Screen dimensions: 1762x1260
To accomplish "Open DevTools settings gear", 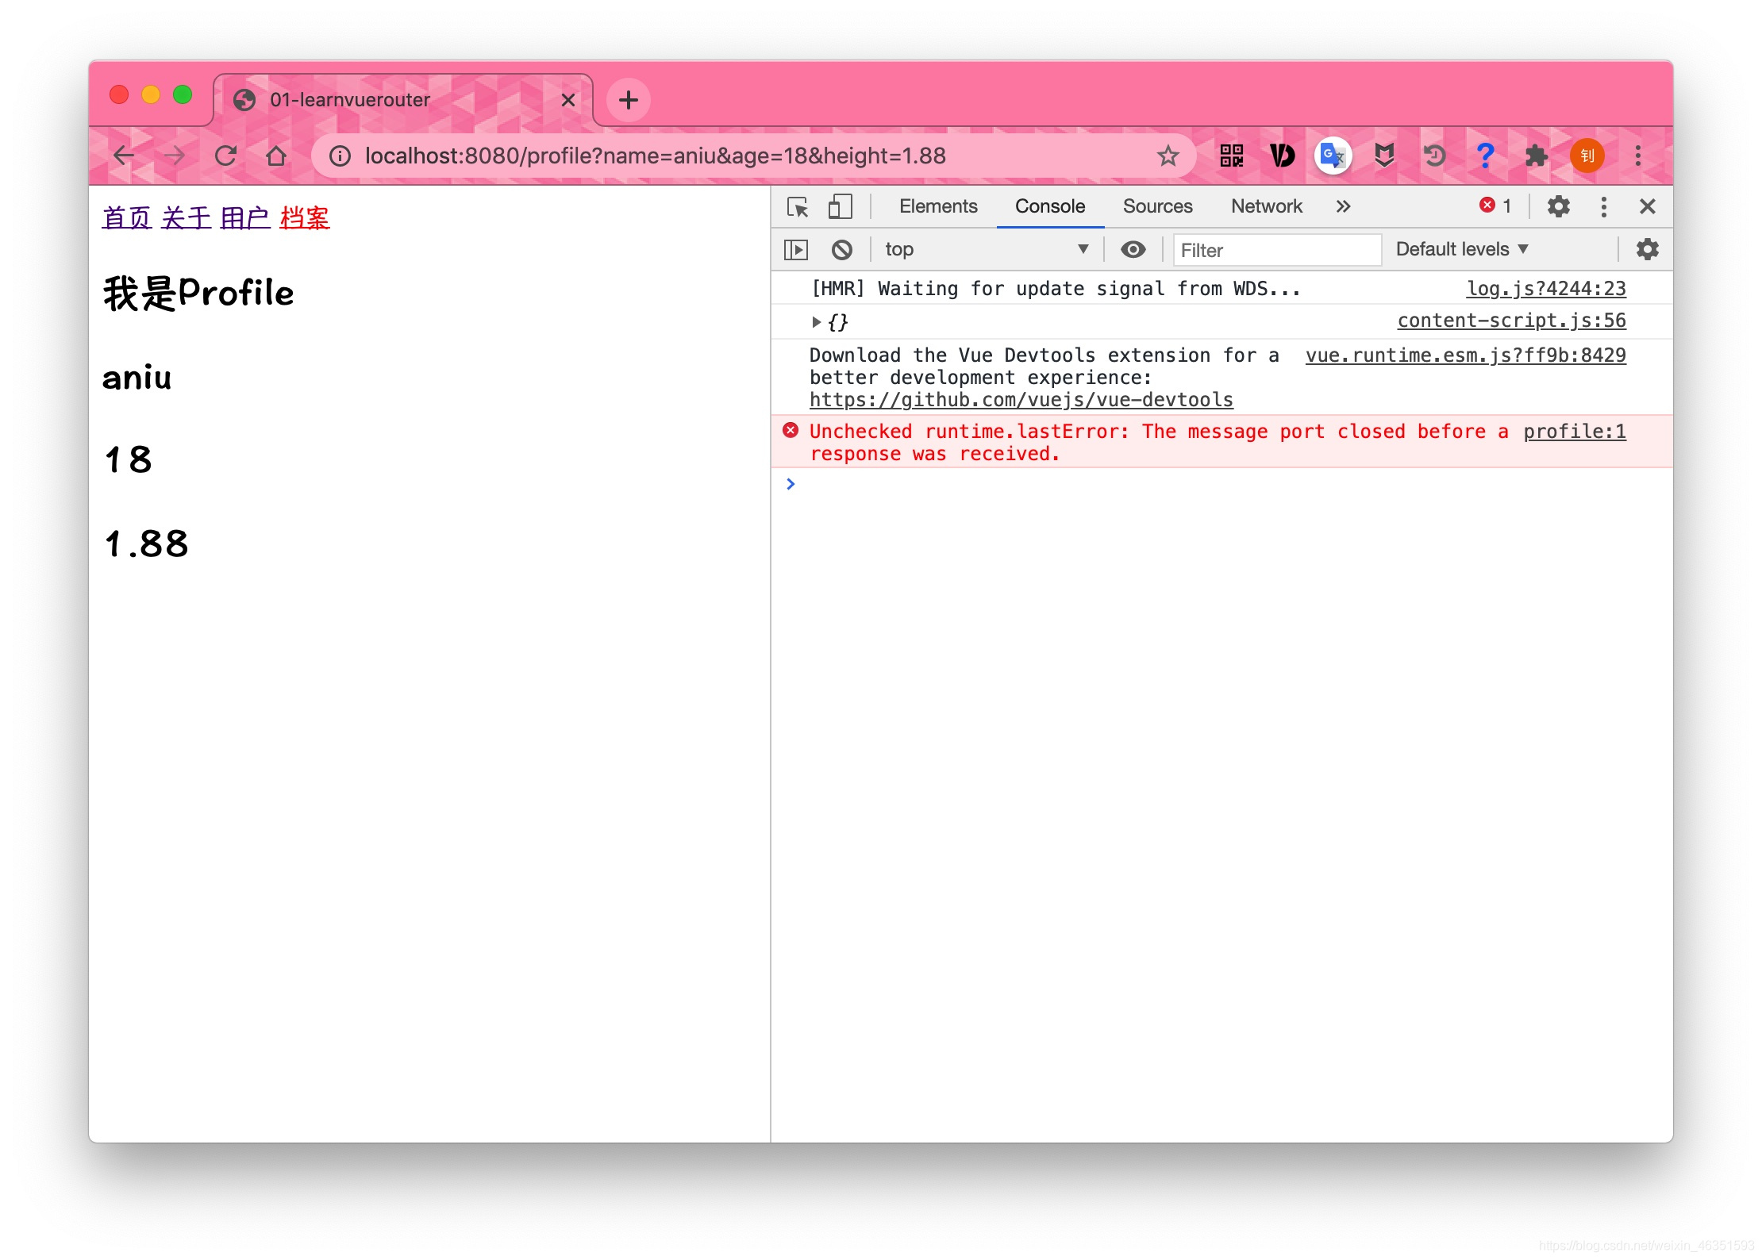I will [x=1558, y=207].
